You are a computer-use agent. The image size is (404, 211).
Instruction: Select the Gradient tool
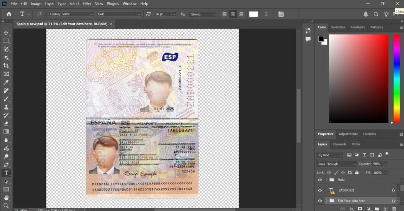click(x=6, y=132)
